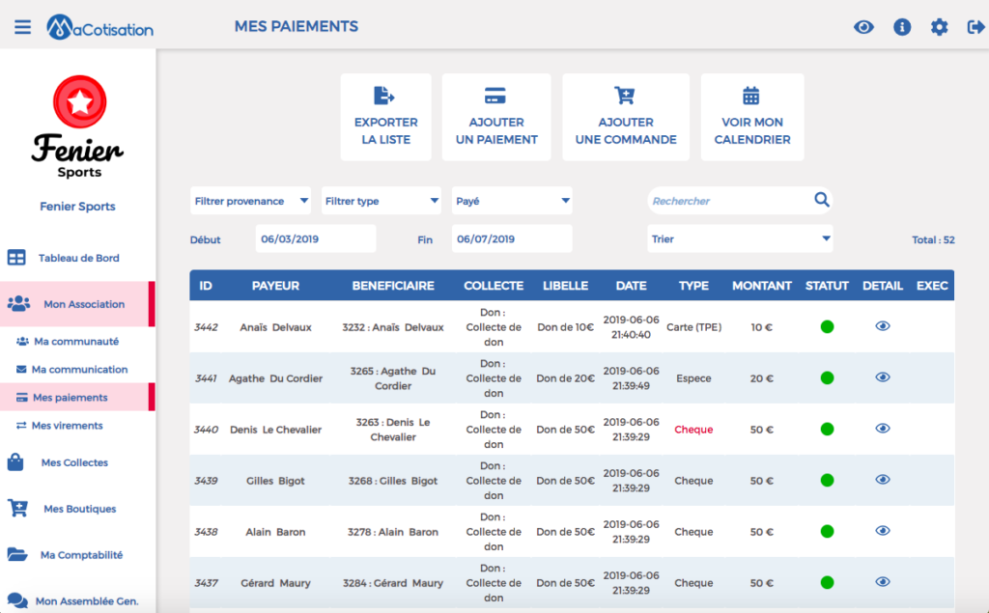View detail eye for payment 3442
Viewport: 989px width, 613px height.
click(883, 326)
